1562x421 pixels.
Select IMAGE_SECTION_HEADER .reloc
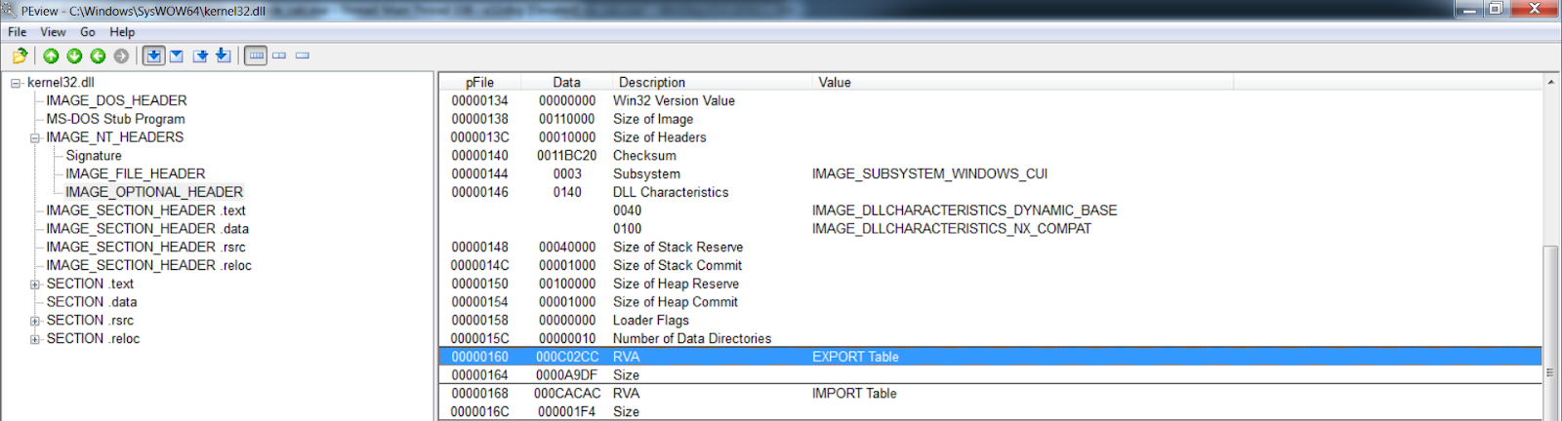tap(148, 265)
